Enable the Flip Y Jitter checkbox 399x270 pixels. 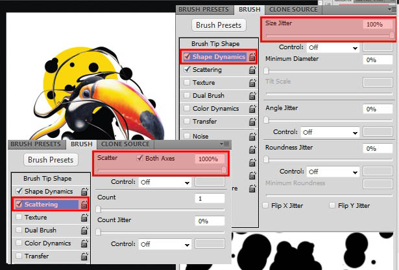(332, 205)
